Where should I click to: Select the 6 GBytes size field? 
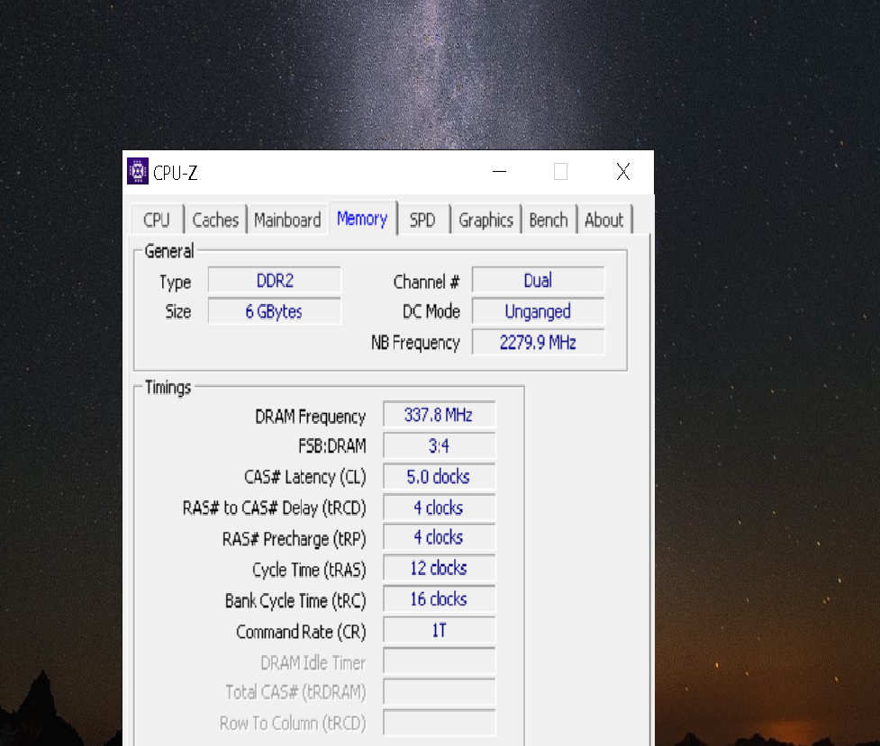click(x=275, y=311)
